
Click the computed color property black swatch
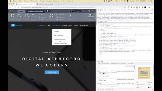(x=148, y=87)
